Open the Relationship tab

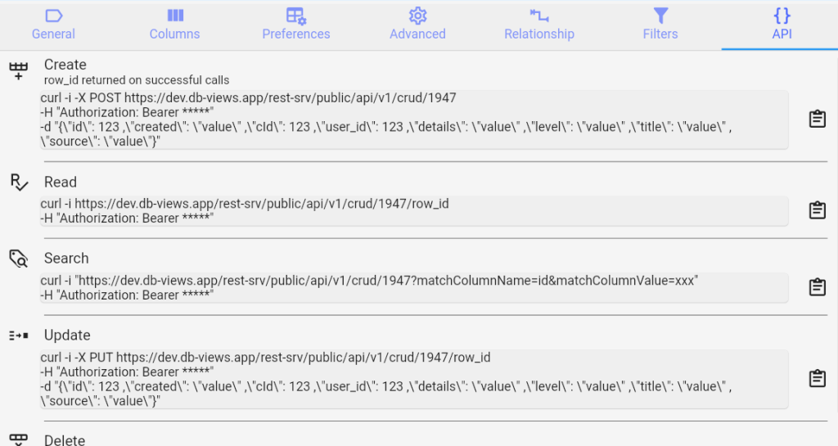click(x=538, y=25)
